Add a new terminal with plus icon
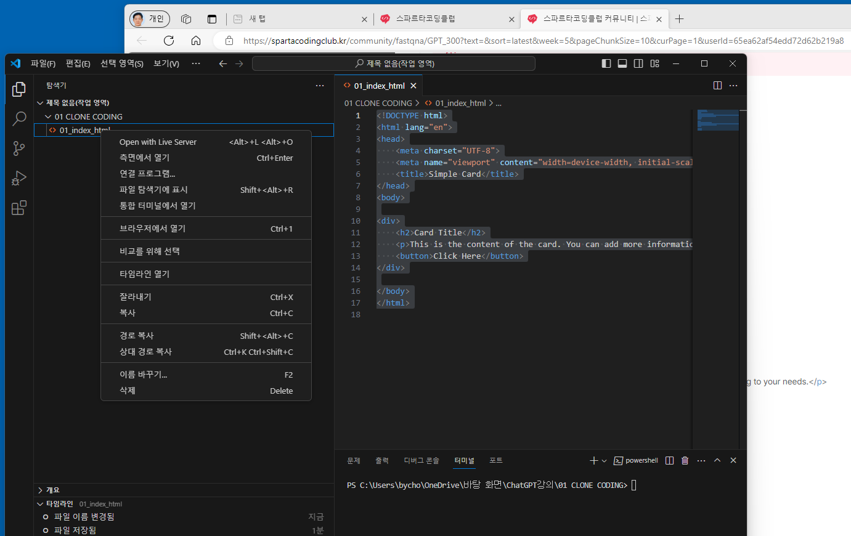The image size is (851, 536). [x=594, y=460]
